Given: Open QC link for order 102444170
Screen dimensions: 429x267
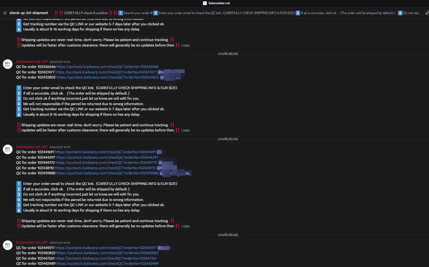Looking at the screenshot, I should point(106,163).
